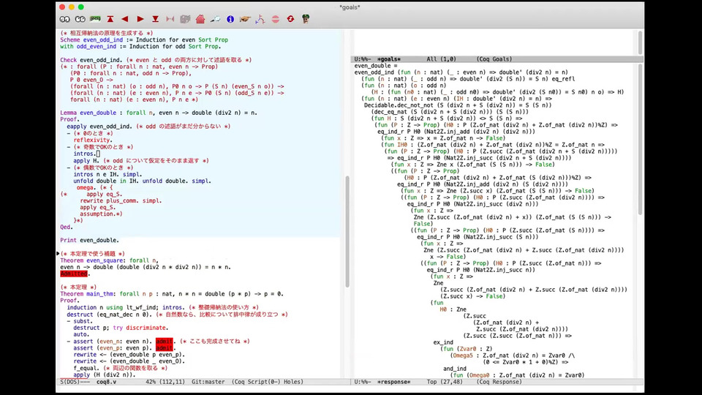Restart scripting with the red circular arrows icon
Image resolution: width=702 pixels, height=395 pixels.
coord(290,19)
